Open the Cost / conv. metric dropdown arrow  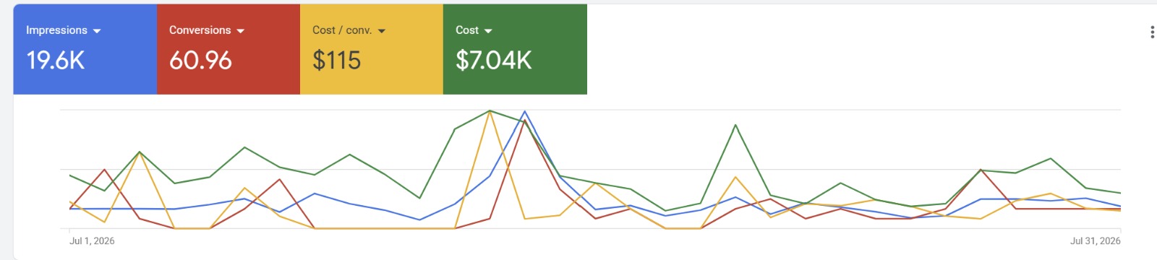[x=382, y=31]
